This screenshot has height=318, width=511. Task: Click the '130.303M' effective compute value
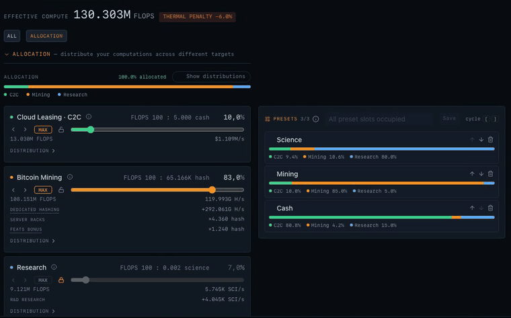coord(102,15)
